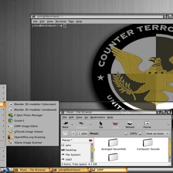Screen dimensions: 173x173
Task: Open Gcolor2 from the graphics menu
Action: (x=32, y=121)
